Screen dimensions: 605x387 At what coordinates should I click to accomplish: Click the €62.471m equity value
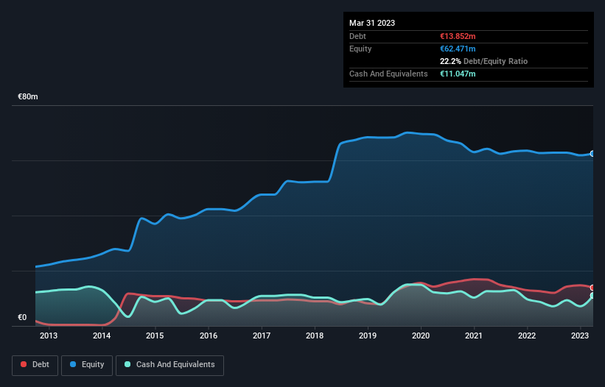click(458, 49)
